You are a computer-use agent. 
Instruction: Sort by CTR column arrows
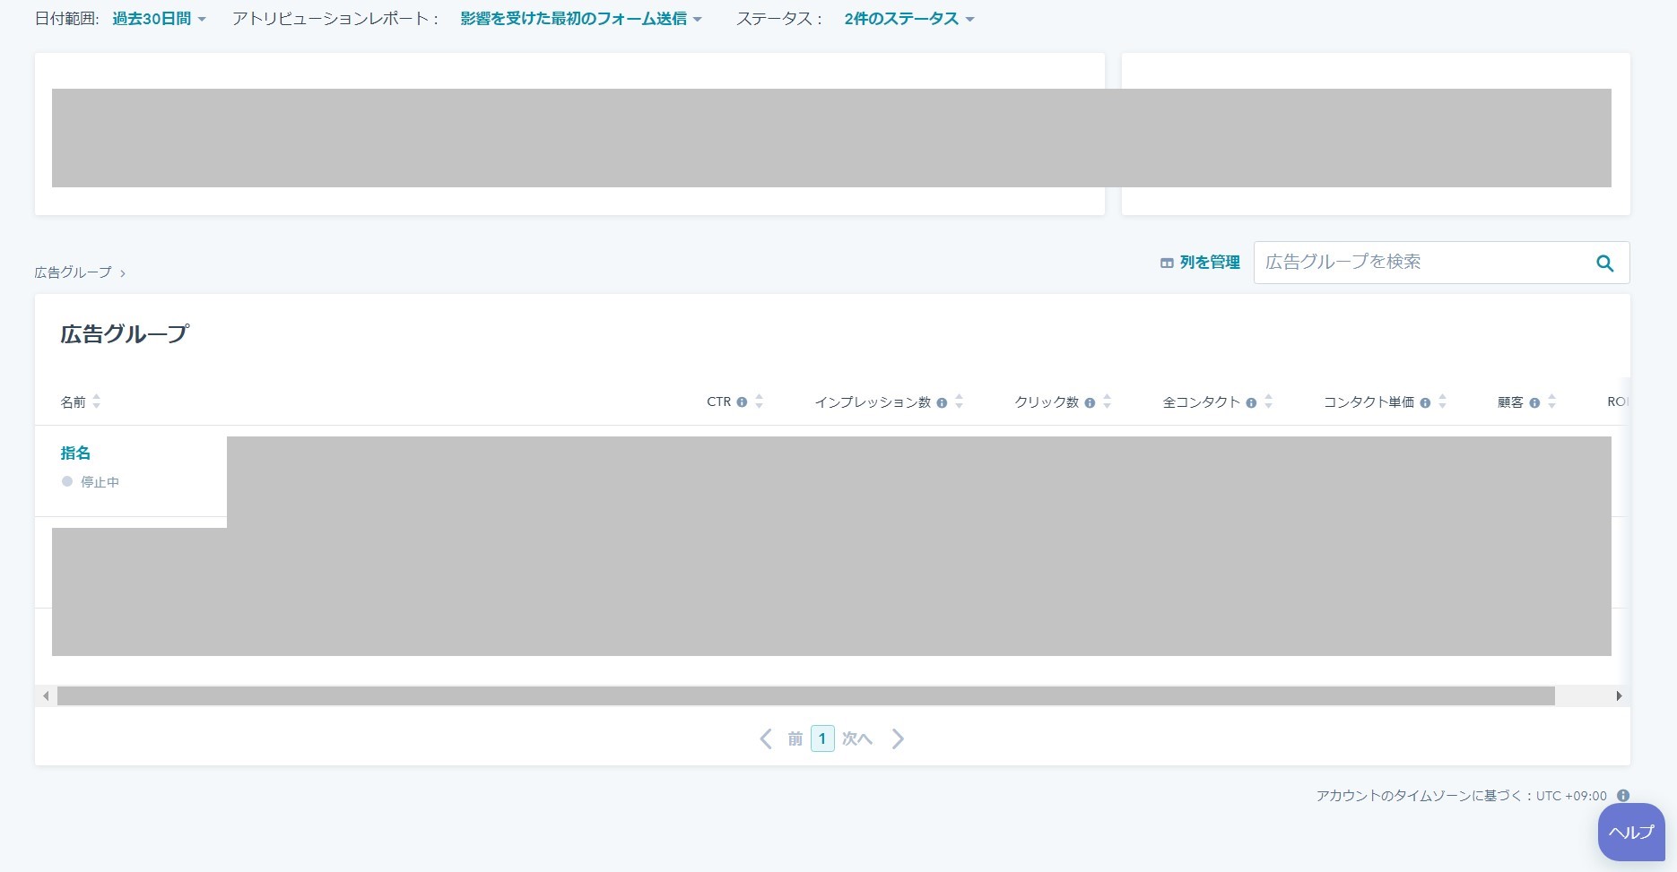[x=759, y=402]
